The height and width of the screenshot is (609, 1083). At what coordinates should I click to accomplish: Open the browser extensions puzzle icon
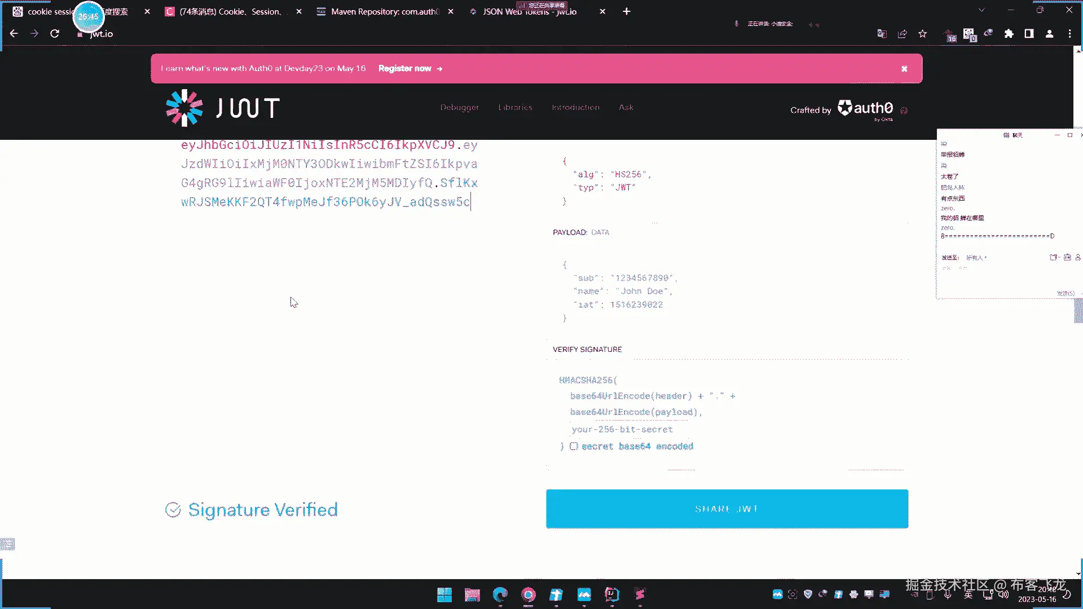click(1009, 34)
